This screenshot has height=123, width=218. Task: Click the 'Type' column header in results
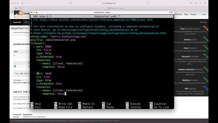pos(16,52)
